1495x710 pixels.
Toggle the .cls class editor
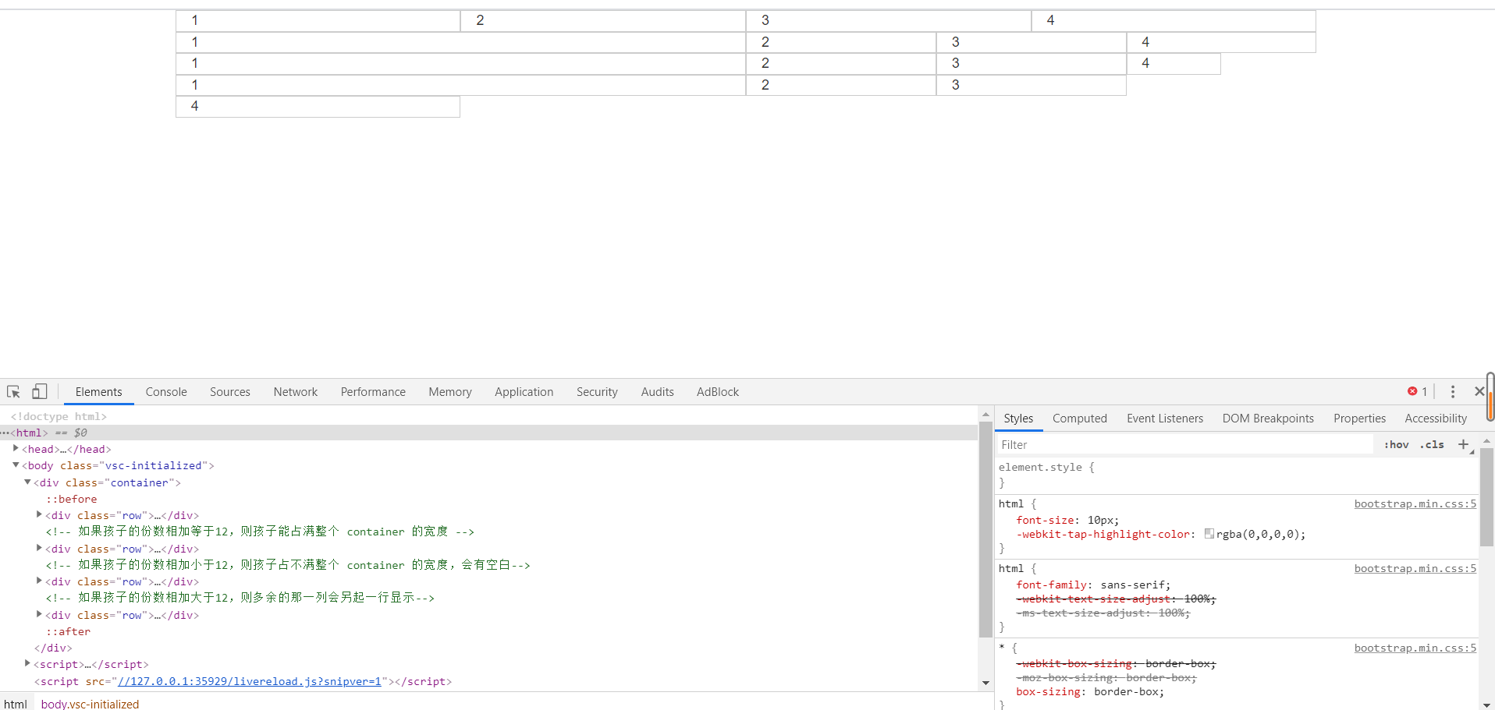1432,444
